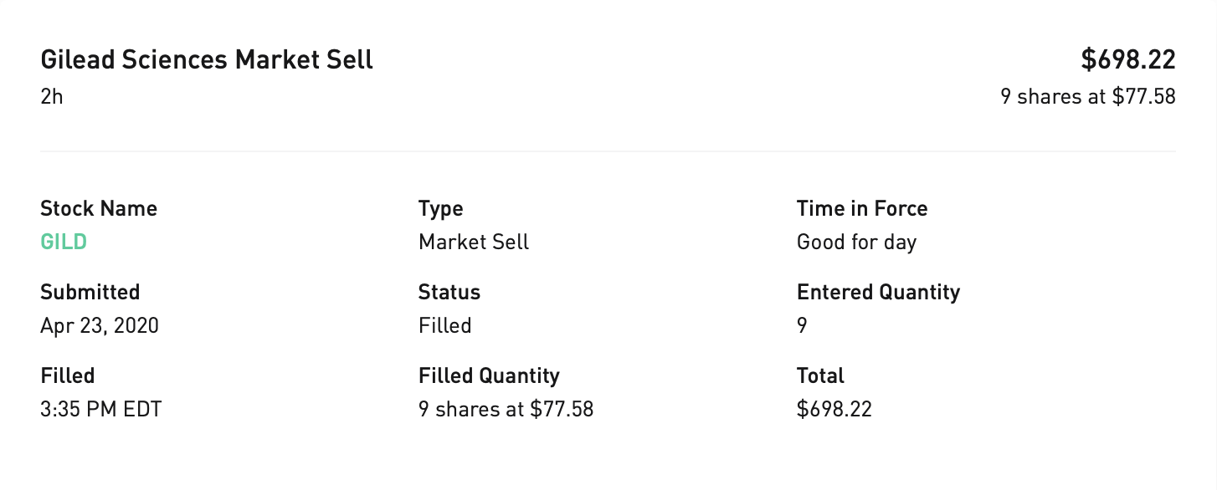
Task: Click the Total field label
Action: (820, 375)
